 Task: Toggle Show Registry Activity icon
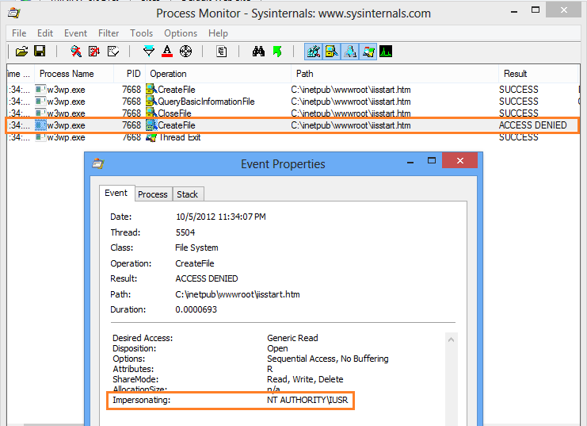tap(314, 52)
